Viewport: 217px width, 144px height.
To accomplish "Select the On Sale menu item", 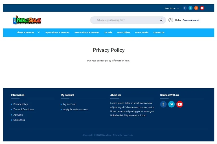I will point(108,33).
